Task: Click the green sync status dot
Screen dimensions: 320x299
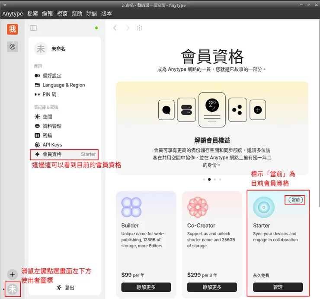Action: [x=96, y=28]
